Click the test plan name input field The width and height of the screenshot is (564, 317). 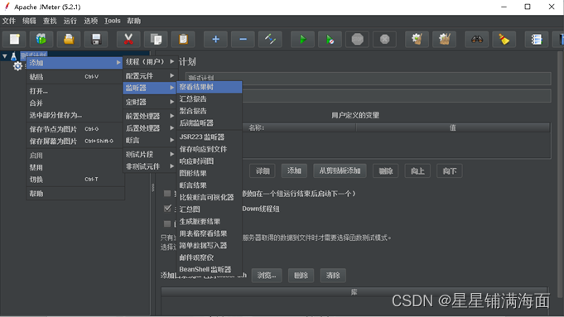(x=369, y=78)
